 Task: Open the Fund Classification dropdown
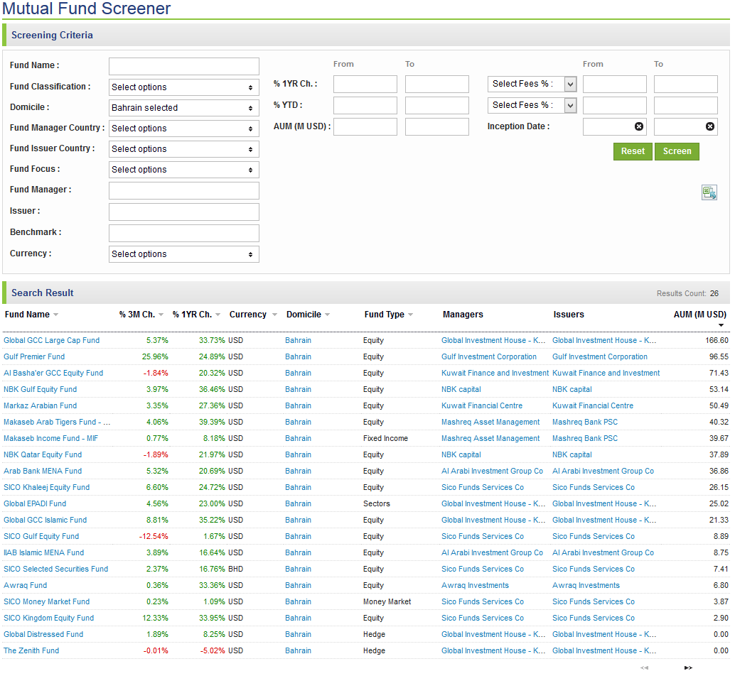pyautogui.click(x=183, y=87)
